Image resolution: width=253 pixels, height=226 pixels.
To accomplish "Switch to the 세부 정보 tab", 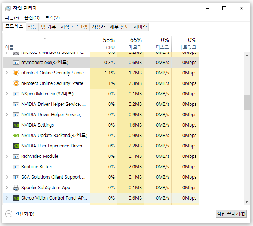I will pos(119,27).
